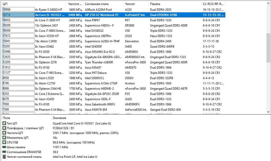This screenshot has width=271, height=161.
Task: Select the 6x FX-6100 row
Action: tap(114, 104)
